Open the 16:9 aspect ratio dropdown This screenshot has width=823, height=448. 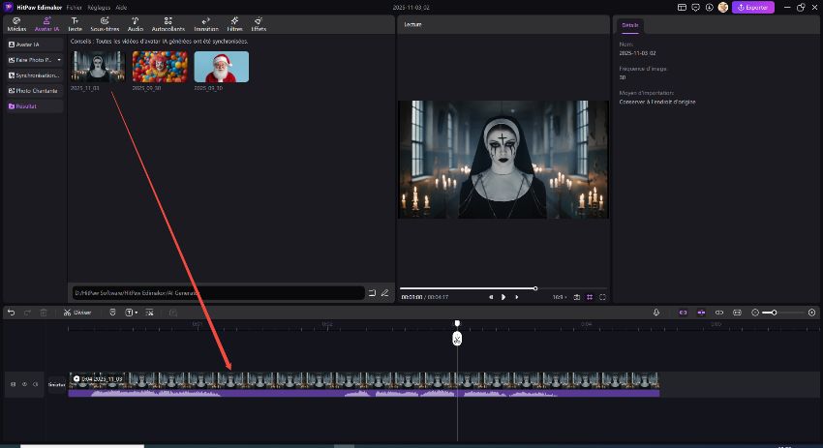click(x=559, y=297)
